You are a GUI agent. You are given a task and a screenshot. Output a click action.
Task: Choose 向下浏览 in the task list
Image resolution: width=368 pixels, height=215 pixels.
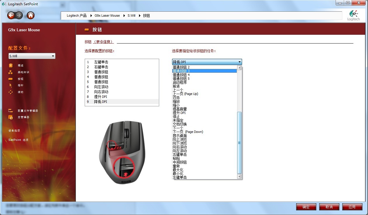(x=205, y=143)
